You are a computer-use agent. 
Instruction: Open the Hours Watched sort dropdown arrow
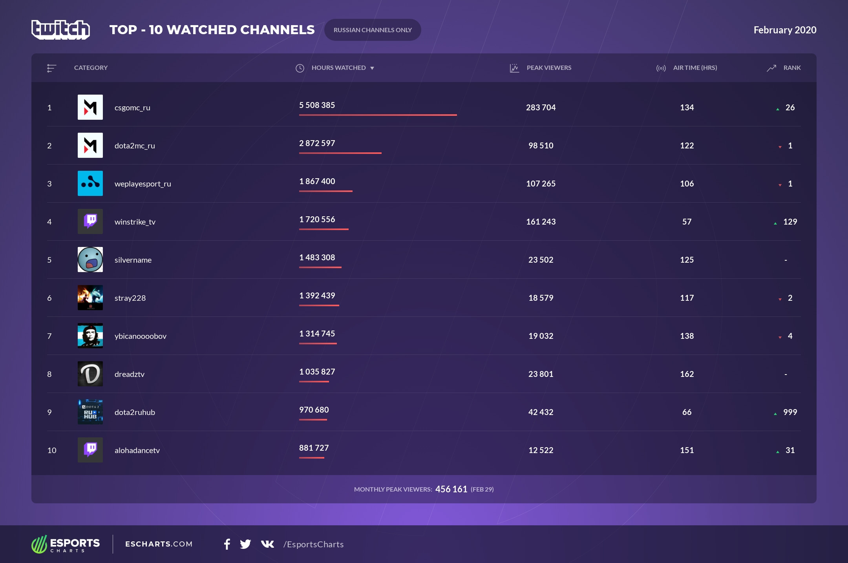pyautogui.click(x=373, y=68)
